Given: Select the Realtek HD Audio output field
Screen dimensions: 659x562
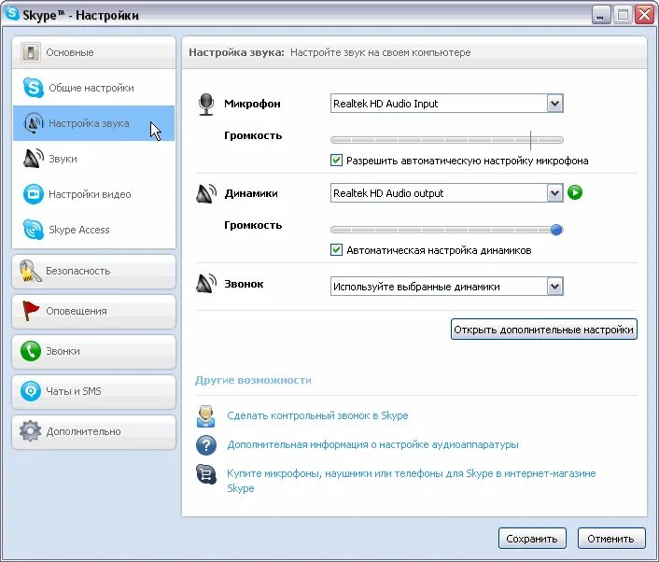Looking at the screenshot, I should (x=447, y=193).
